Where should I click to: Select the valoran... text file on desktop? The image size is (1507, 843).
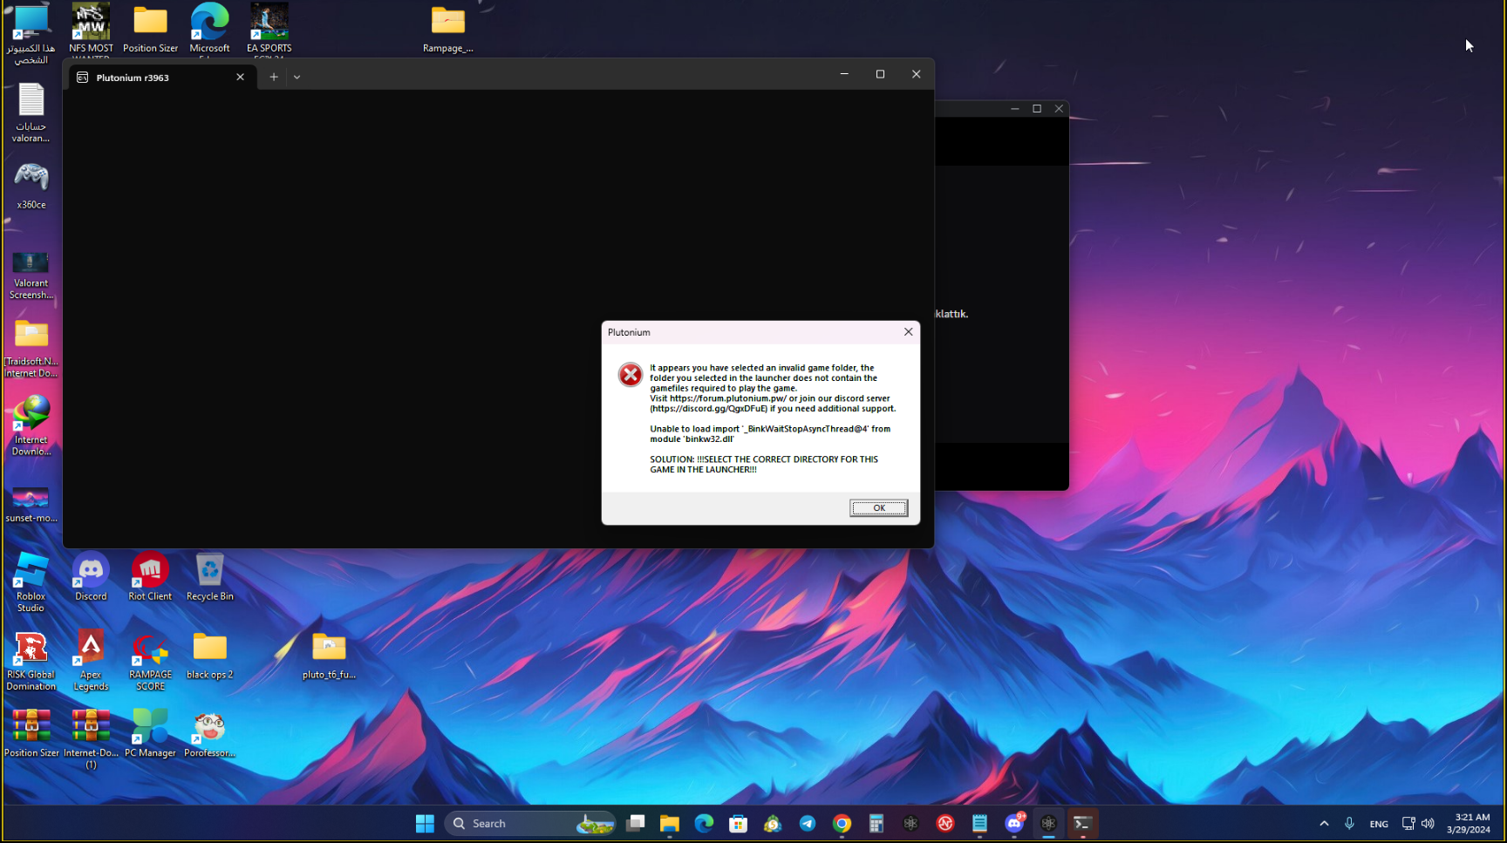[31, 112]
